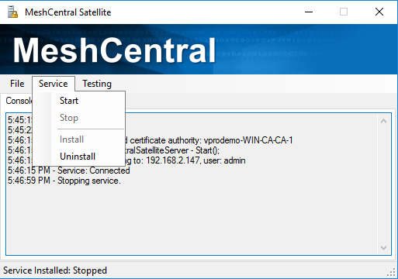Image resolution: width=398 pixels, height=279 pixels.
Task: Maximize the MeshCentral Satellite window
Action: [x=344, y=12]
